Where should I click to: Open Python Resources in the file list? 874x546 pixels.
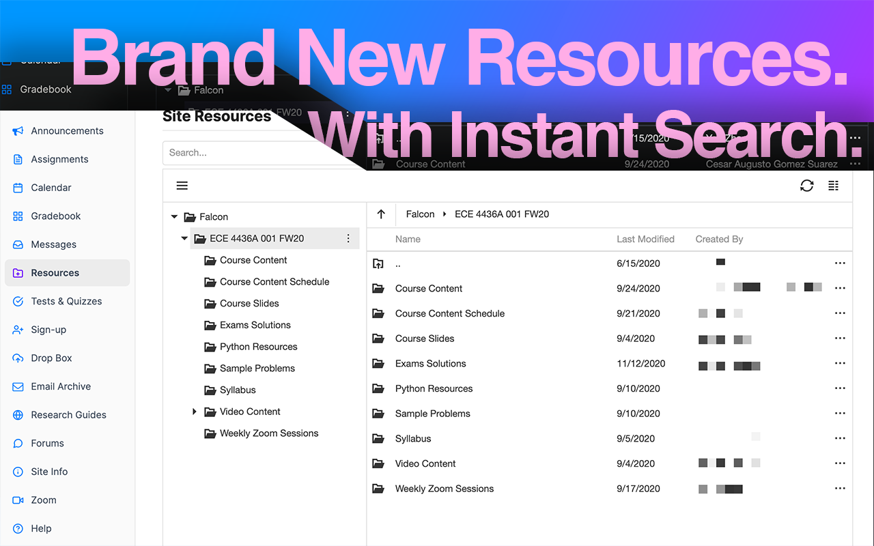coord(434,389)
